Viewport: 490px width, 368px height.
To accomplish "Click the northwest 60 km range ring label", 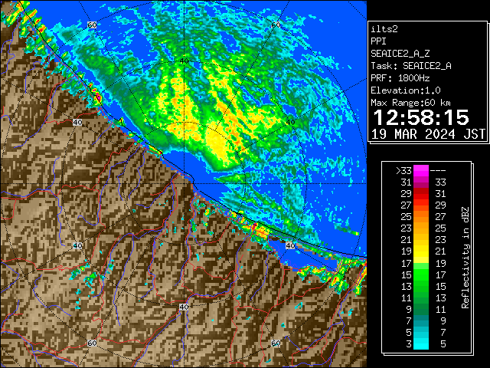I will coord(92,25).
